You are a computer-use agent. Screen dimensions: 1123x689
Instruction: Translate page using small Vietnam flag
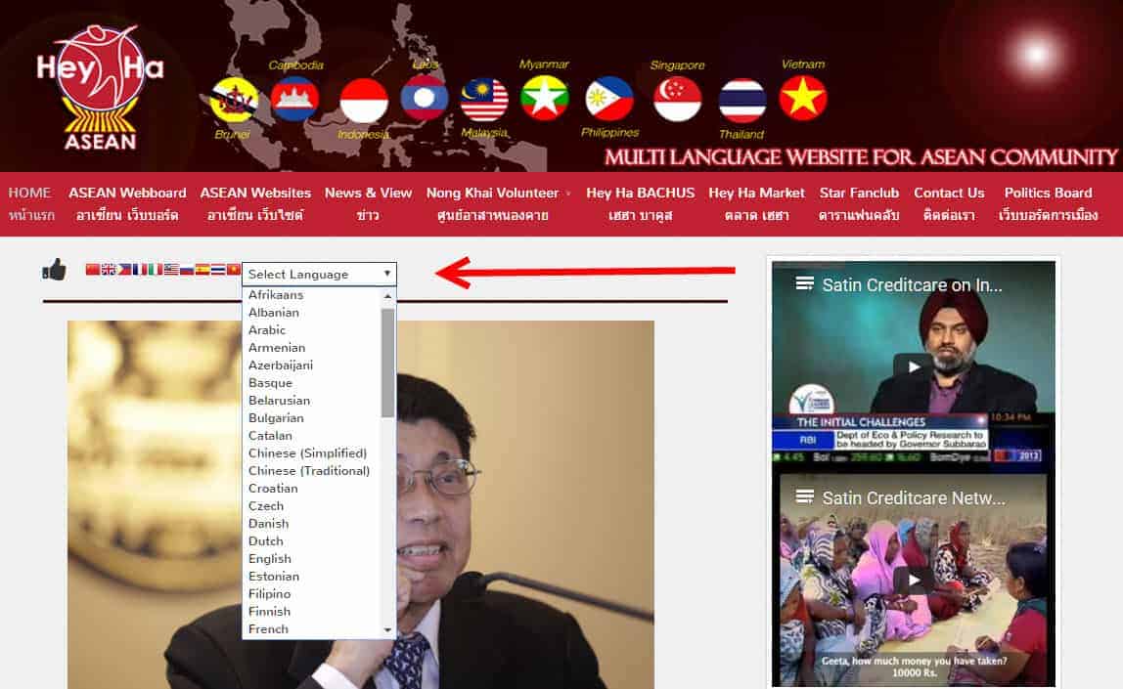tap(234, 269)
